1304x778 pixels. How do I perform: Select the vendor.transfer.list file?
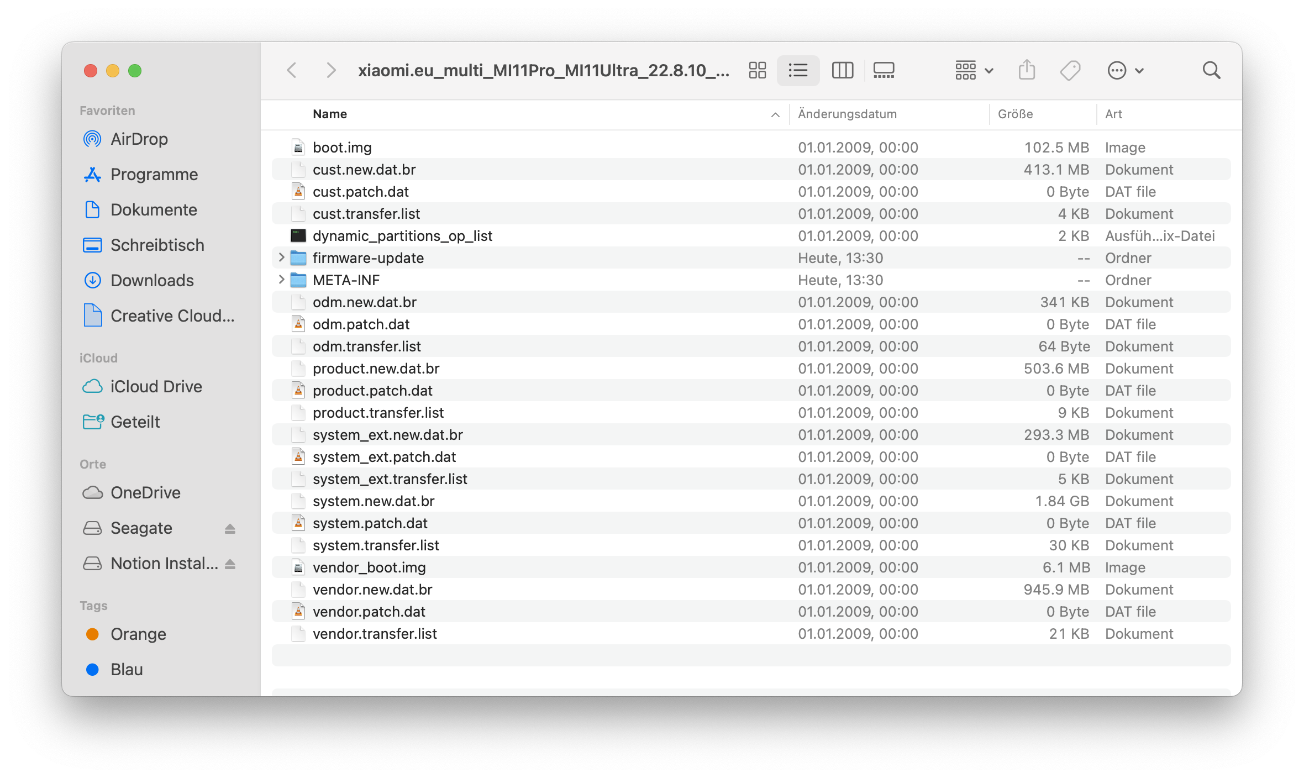pyautogui.click(x=751, y=633)
